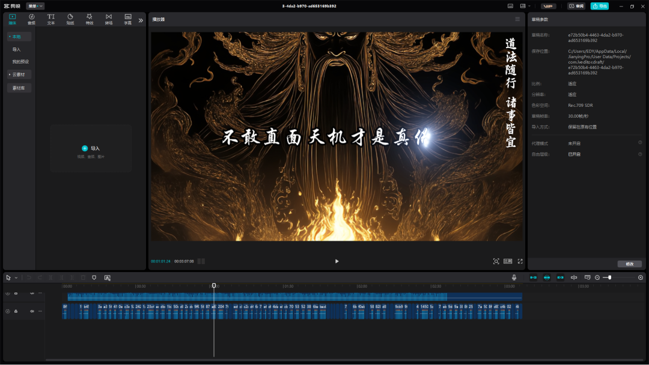
Task: Click the 导出 (Export) button
Action: tap(599, 6)
